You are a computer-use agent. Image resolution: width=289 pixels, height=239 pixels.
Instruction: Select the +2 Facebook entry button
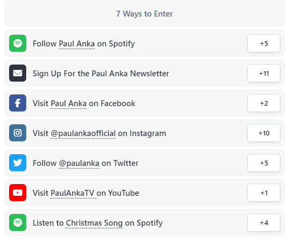264,103
